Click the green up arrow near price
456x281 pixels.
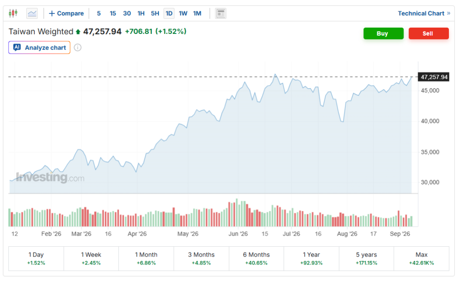point(78,32)
